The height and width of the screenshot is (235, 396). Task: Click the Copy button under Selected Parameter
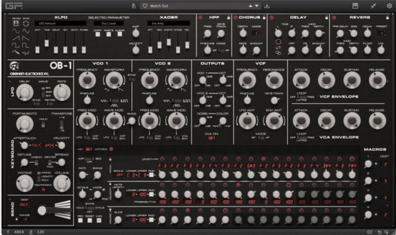coord(98,34)
